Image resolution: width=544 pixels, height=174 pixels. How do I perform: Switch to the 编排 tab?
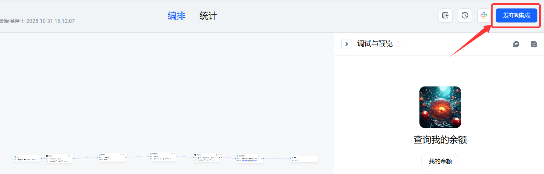[x=177, y=16]
